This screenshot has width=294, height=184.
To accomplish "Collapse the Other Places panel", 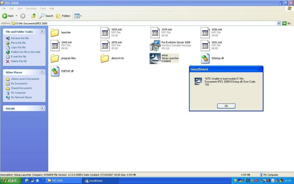I will pos(42,72).
